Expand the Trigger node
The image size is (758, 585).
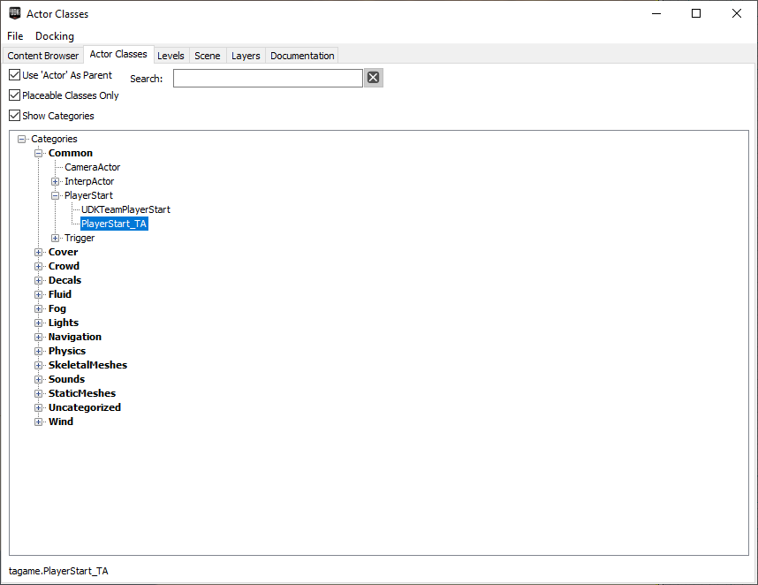click(x=55, y=238)
